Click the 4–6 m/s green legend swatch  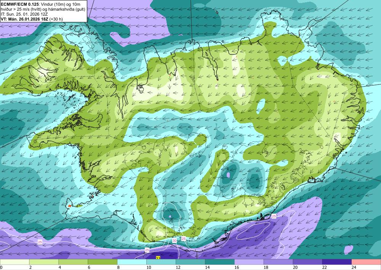73,262
